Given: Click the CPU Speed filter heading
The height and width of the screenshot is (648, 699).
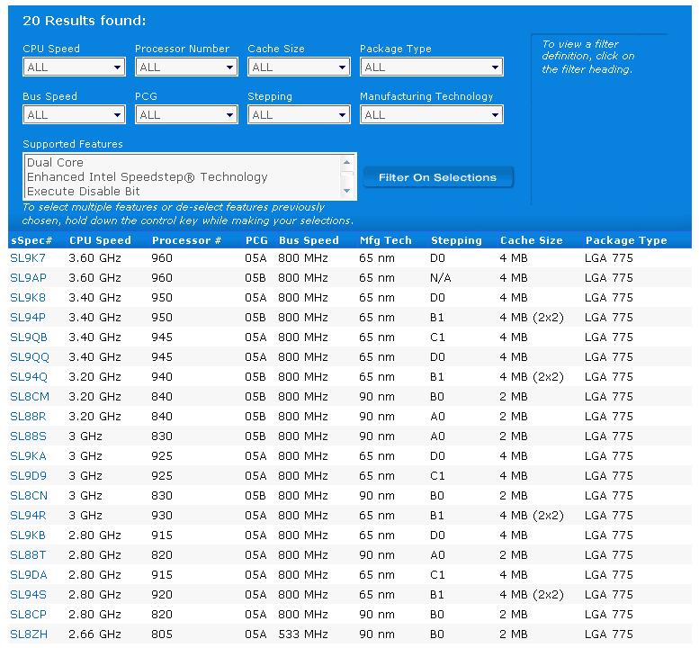Looking at the screenshot, I should coord(51,49).
